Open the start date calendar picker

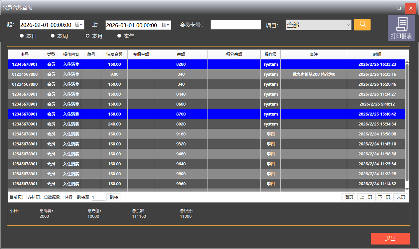pyautogui.click(x=79, y=25)
